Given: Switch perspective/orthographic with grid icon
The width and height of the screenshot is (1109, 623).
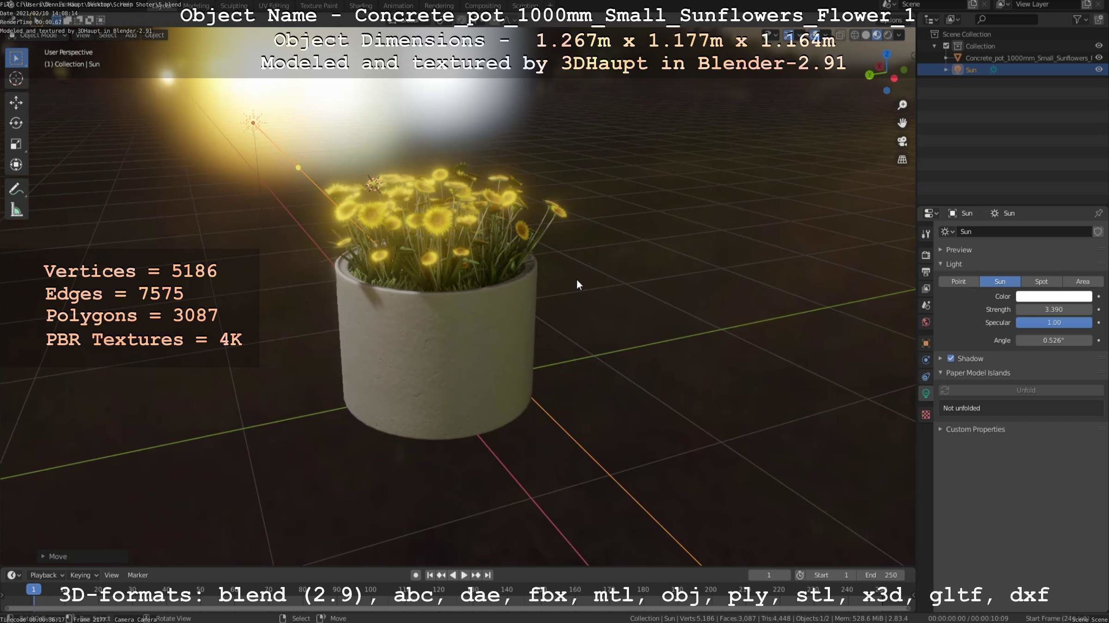Looking at the screenshot, I should click(902, 160).
